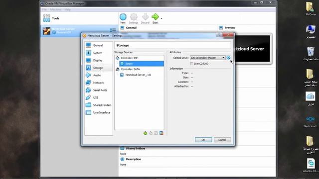Click New in VirtualBox Manager toolbar
The width and height of the screenshot is (319, 179).
[123, 18]
